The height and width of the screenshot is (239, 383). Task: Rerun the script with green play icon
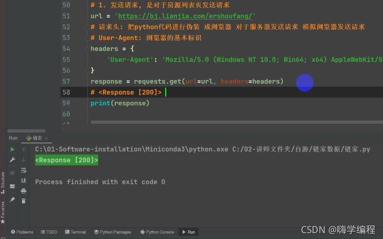(x=13, y=149)
